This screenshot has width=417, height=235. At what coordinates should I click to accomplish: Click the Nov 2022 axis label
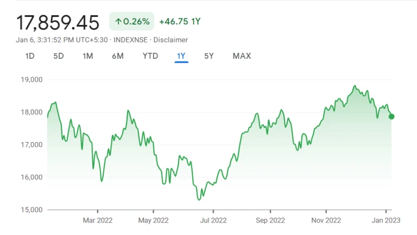click(x=326, y=220)
